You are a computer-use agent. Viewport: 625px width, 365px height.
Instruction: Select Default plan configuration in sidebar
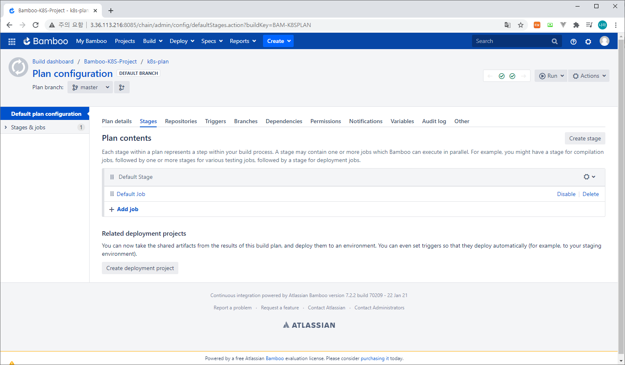[x=45, y=114]
